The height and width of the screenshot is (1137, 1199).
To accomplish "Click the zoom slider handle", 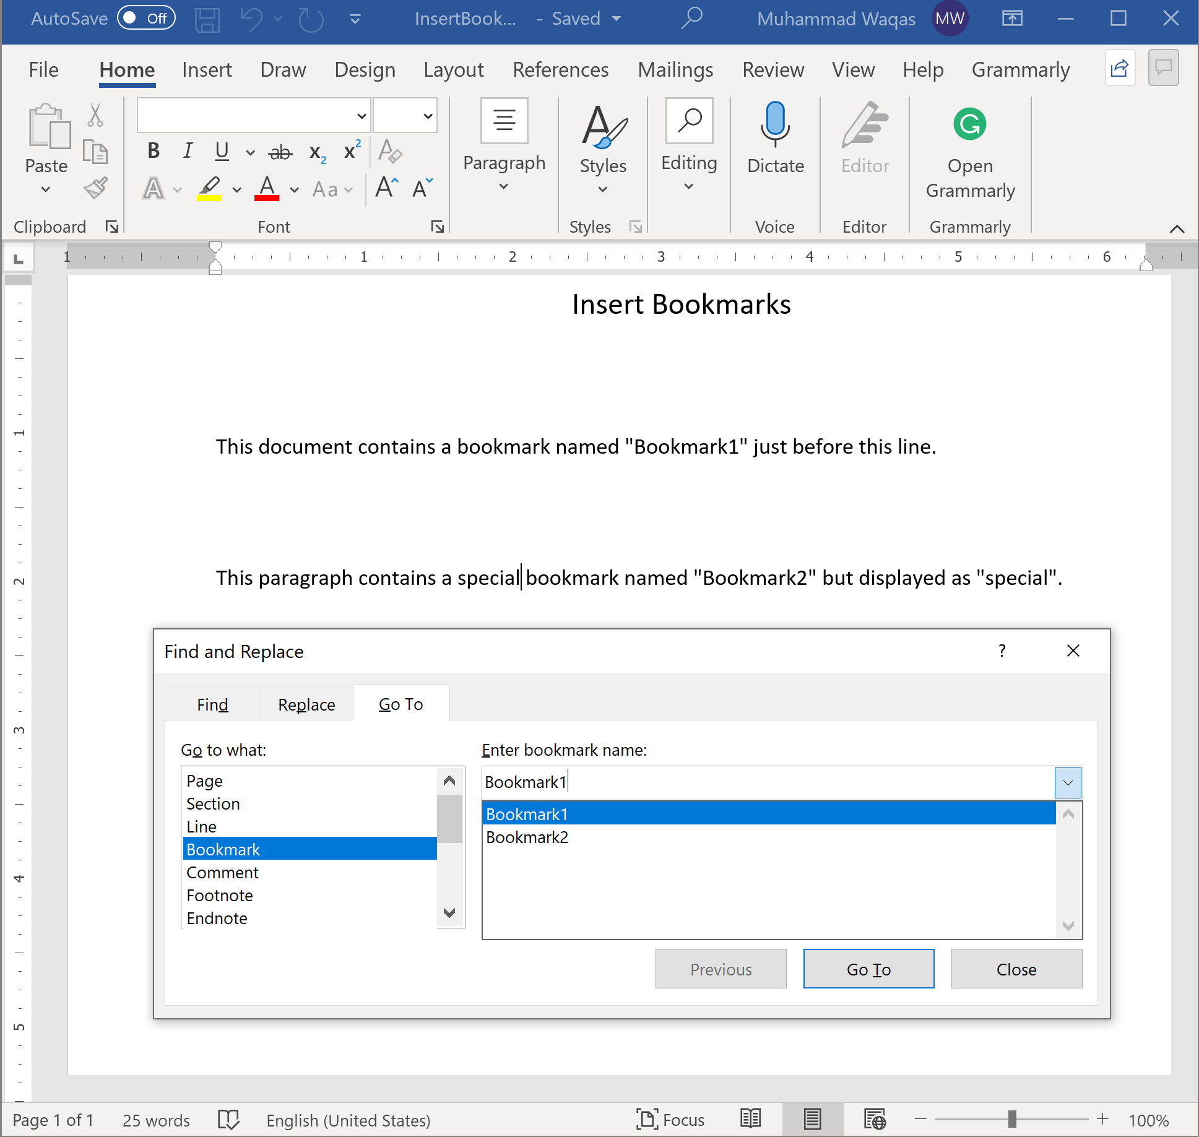I will point(1012,1119).
